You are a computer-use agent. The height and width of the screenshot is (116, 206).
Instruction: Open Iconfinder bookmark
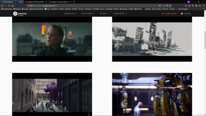click(x=147, y=9)
